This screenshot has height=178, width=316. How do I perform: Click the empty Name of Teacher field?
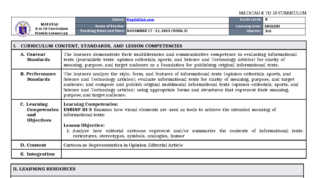(x=177, y=26)
